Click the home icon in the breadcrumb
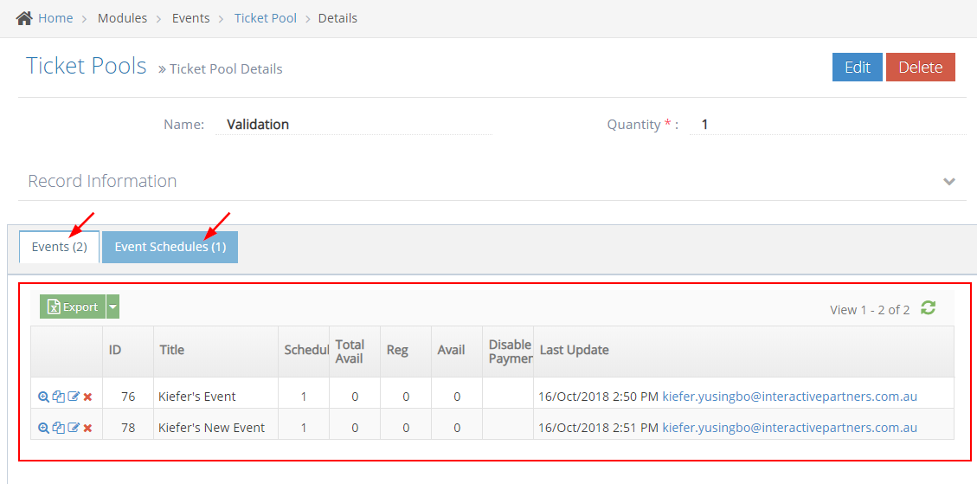This screenshot has height=484, width=977. 24,18
